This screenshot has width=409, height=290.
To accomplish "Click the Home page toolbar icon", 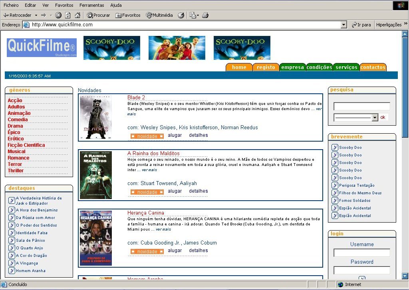I will coord(77,15).
